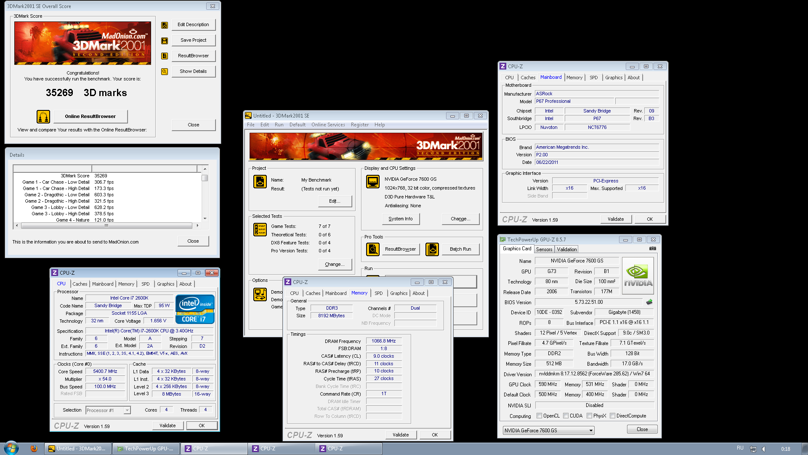Click the CPU-Z Mainboard window title icon
This screenshot has height=455, width=808.
[x=502, y=66]
